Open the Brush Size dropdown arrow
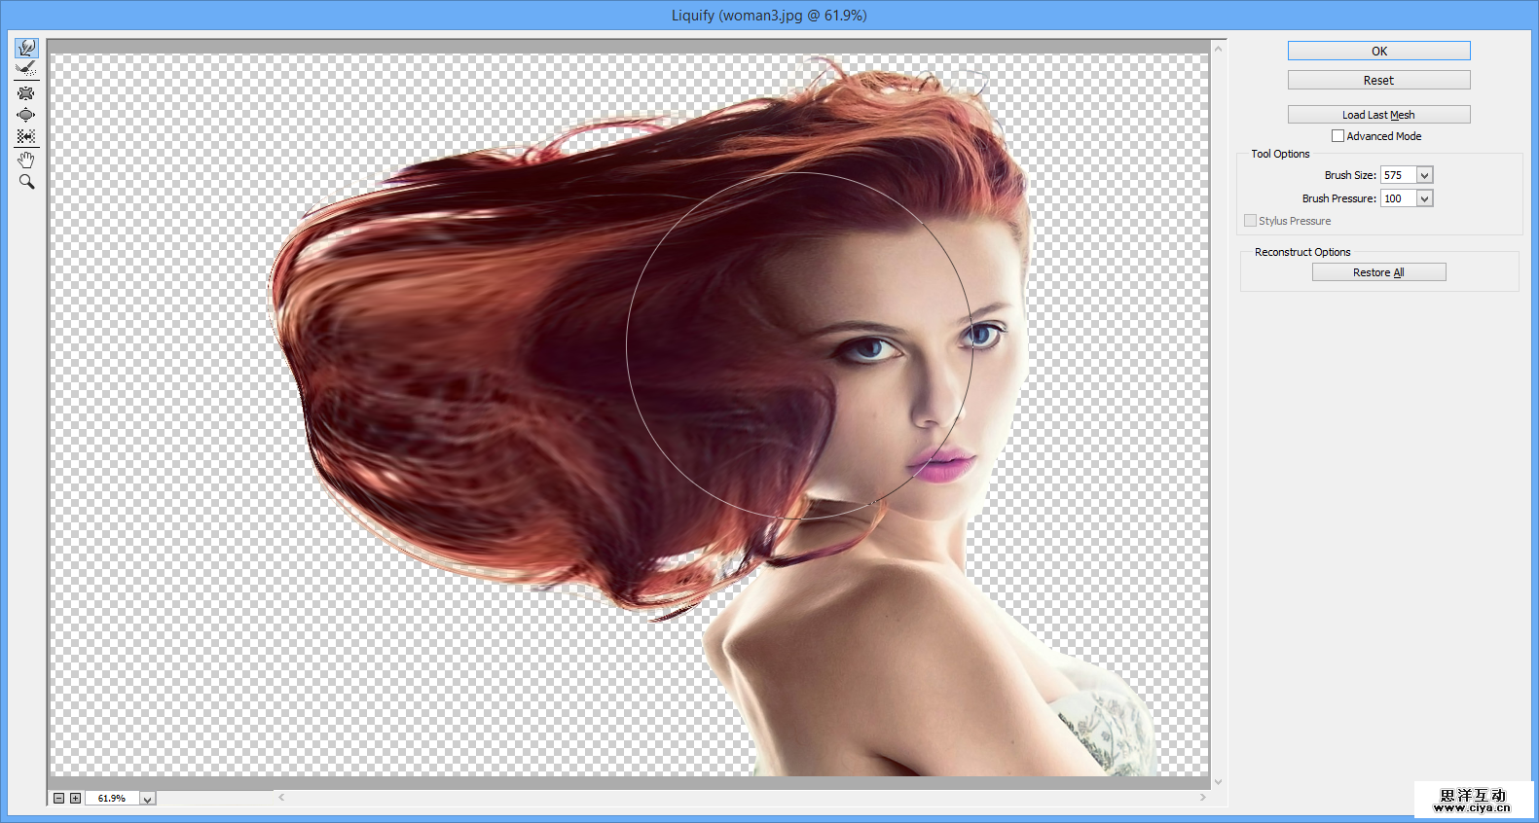The height and width of the screenshot is (823, 1539). point(1424,175)
